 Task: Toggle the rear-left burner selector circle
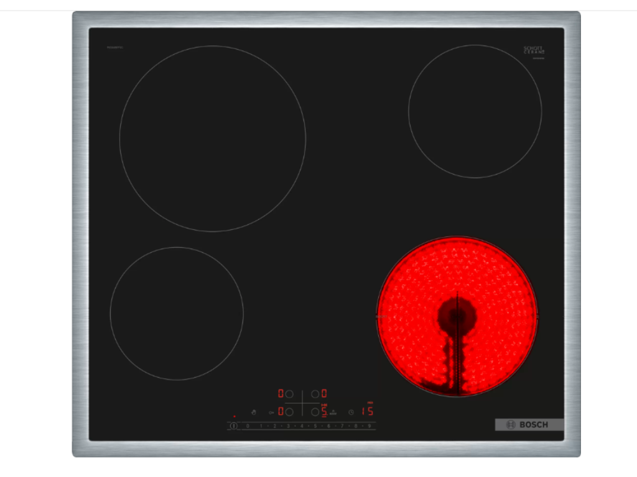tap(290, 394)
